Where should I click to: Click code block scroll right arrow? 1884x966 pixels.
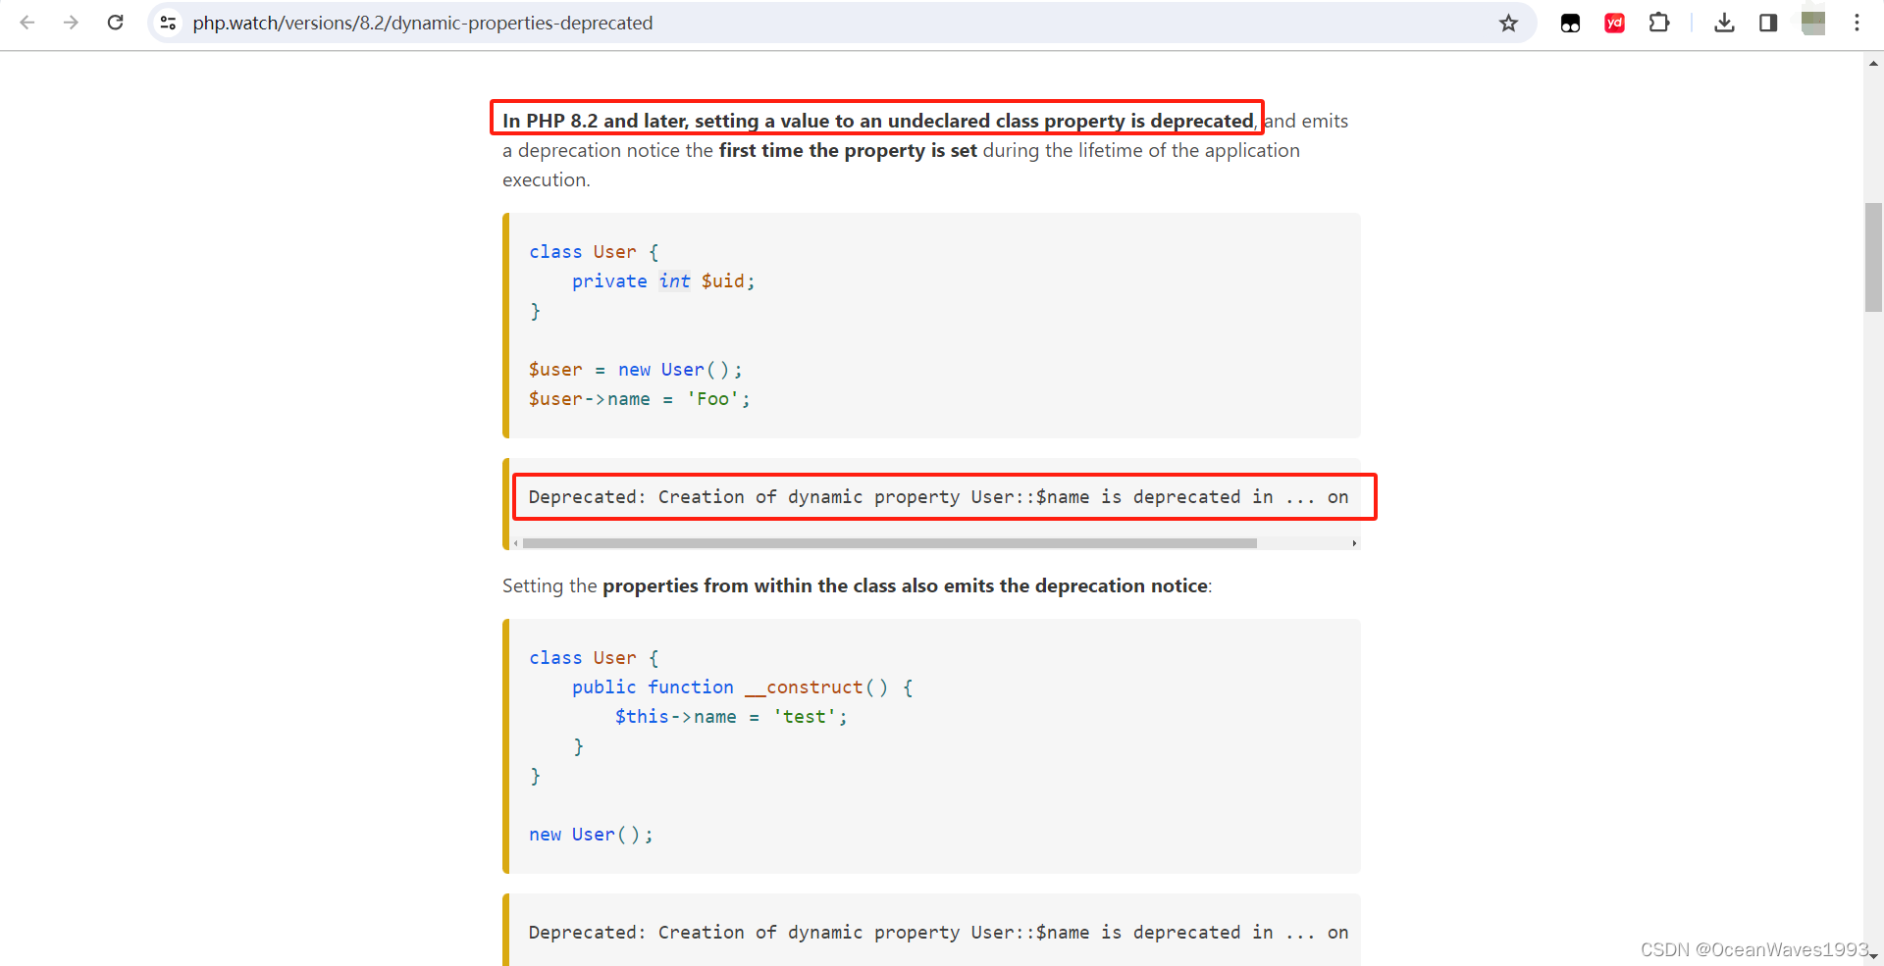point(1354,542)
